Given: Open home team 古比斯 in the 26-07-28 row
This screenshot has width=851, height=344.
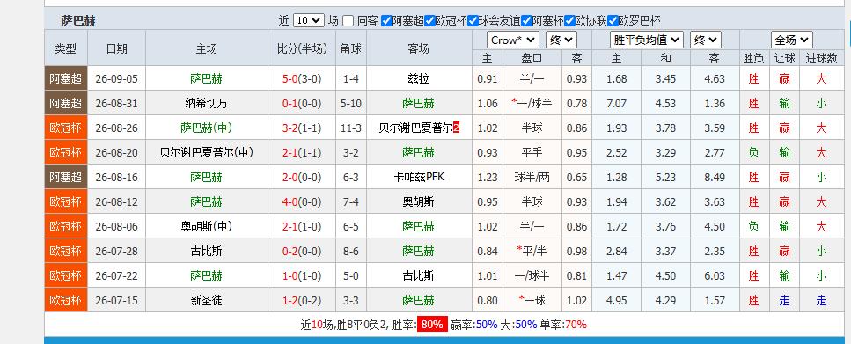Looking at the screenshot, I should pos(206,252).
